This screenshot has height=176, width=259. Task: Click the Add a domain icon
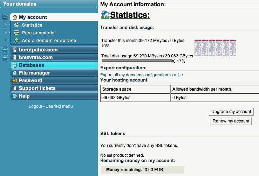16,40
